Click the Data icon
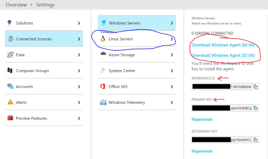The width and height of the screenshot is (268, 159). pos(10,55)
